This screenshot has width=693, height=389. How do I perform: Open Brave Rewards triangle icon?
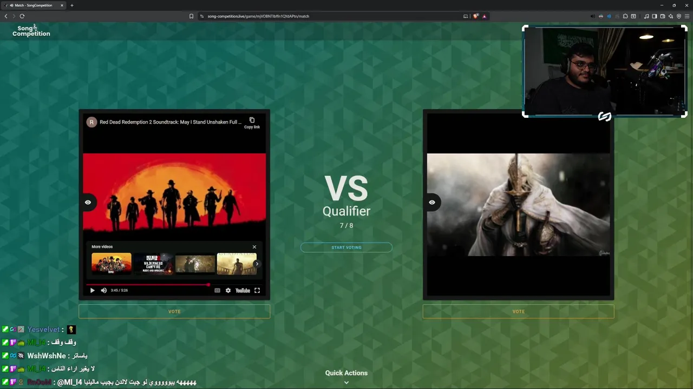coord(484,16)
